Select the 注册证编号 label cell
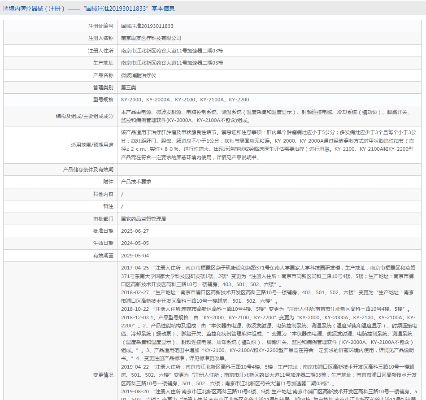This screenshot has height=400, width=426. tap(100, 26)
